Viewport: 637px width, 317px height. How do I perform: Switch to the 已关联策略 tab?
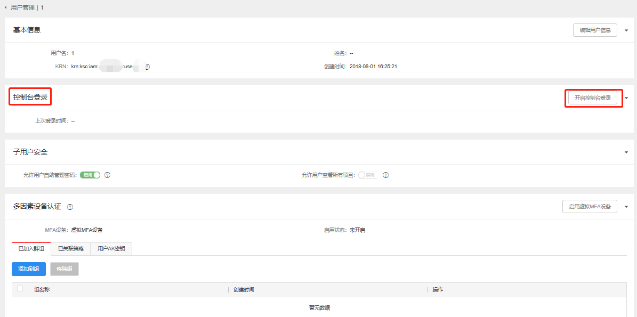pos(71,249)
